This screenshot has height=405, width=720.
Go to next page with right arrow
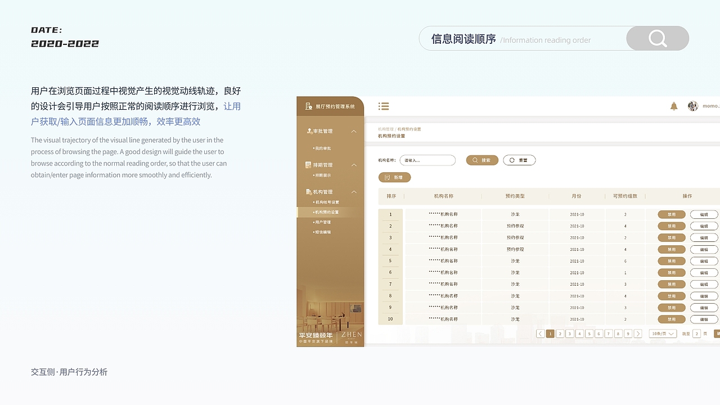point(638,334)
